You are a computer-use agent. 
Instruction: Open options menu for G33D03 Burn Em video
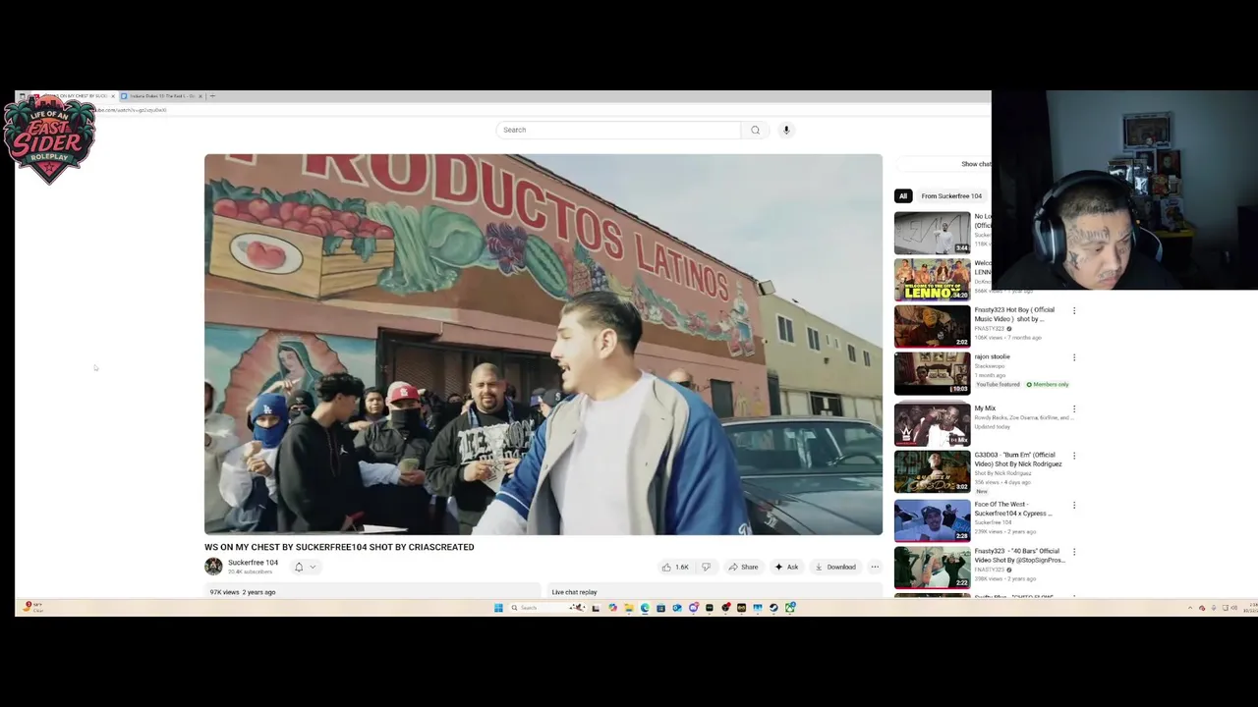click(x=1074, y=457)
